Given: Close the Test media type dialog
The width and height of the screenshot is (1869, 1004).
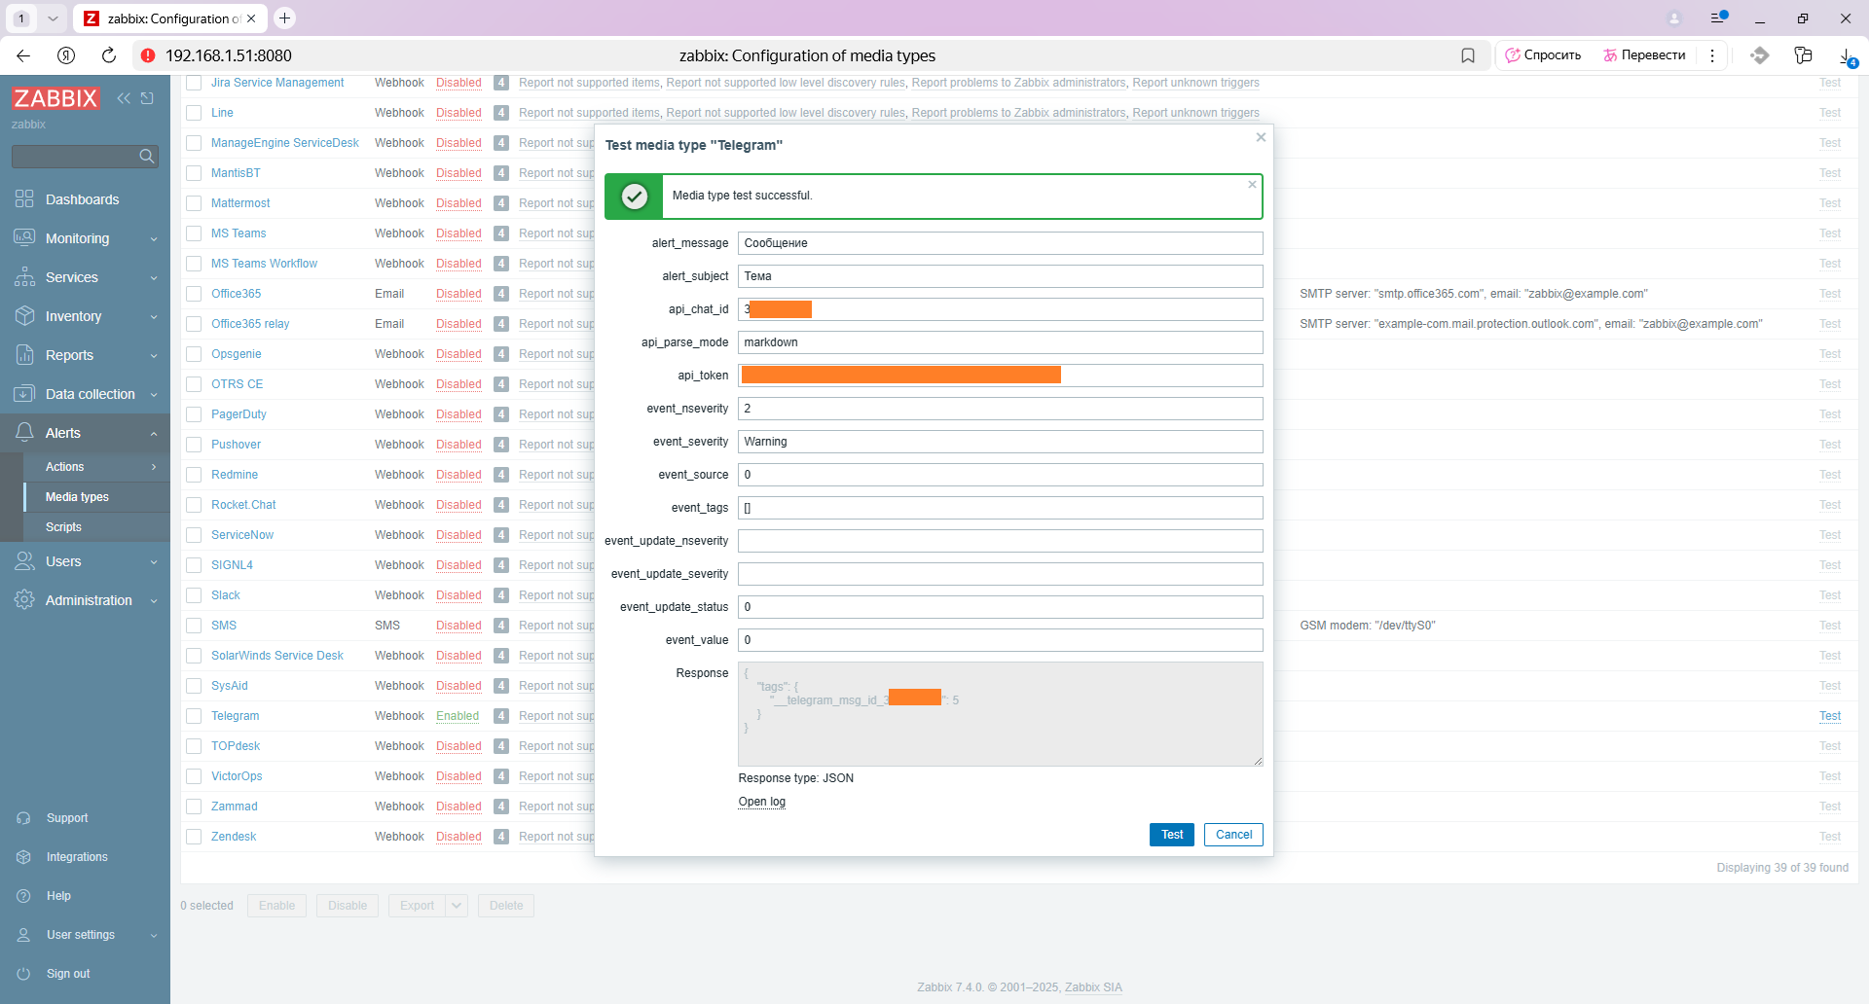Looking at the screenshot, I should (1261, 137).
